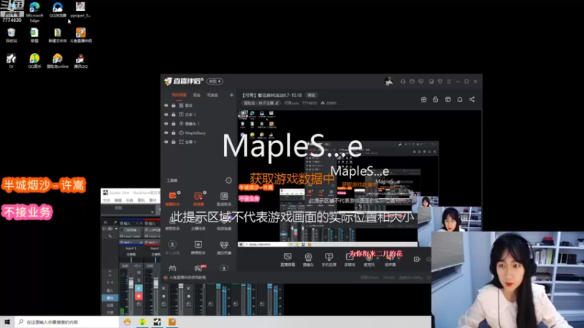584x328 pixels.
Task: Click the 修改 button beside stream title
Action: (x=312, y=95)
